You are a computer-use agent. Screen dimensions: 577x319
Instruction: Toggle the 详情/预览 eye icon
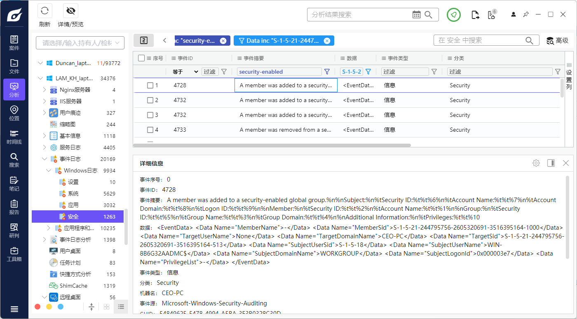(x=70, y=11)
